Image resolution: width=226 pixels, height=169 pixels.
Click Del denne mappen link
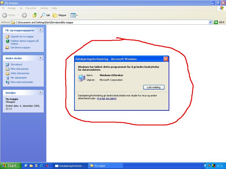tap(20, 48)
